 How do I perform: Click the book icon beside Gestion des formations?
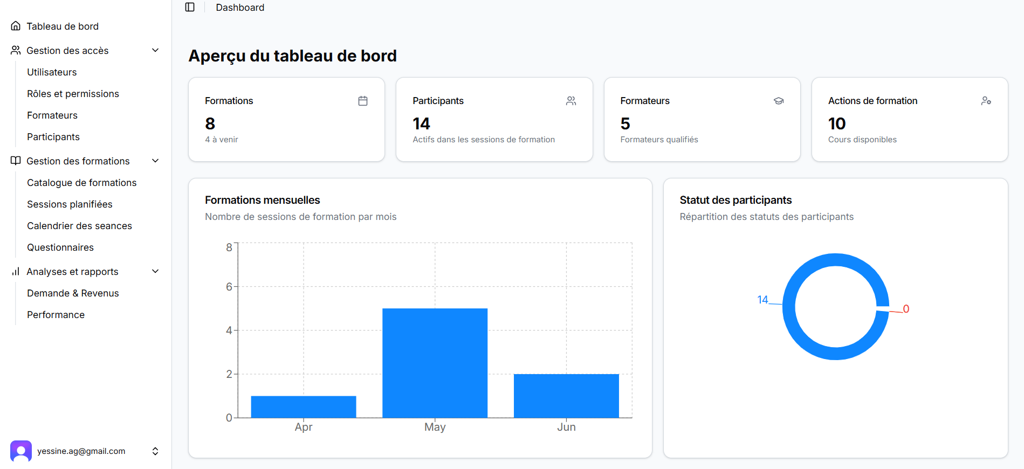[16, 161]
